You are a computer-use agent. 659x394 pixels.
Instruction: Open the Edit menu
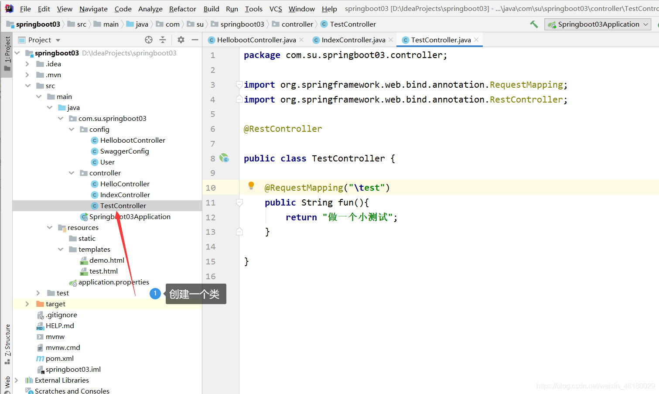click(44, 9)
